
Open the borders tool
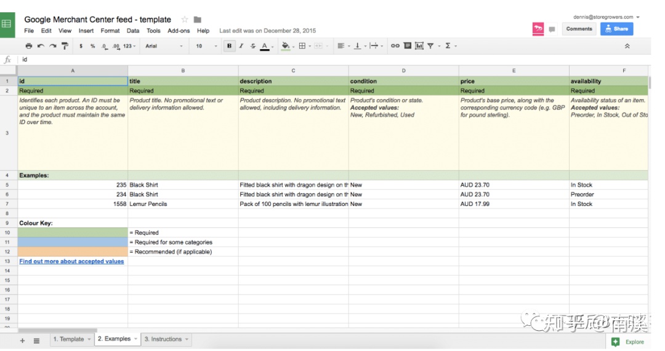[x=302, y=45]
